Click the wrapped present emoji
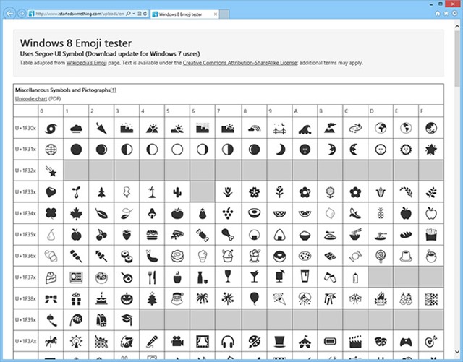The image size is (463, 362). 76,298
